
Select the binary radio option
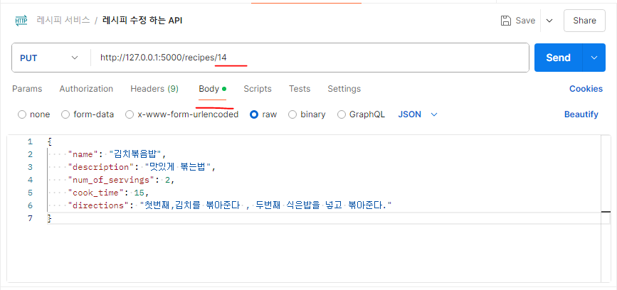(x=292, y=114)
